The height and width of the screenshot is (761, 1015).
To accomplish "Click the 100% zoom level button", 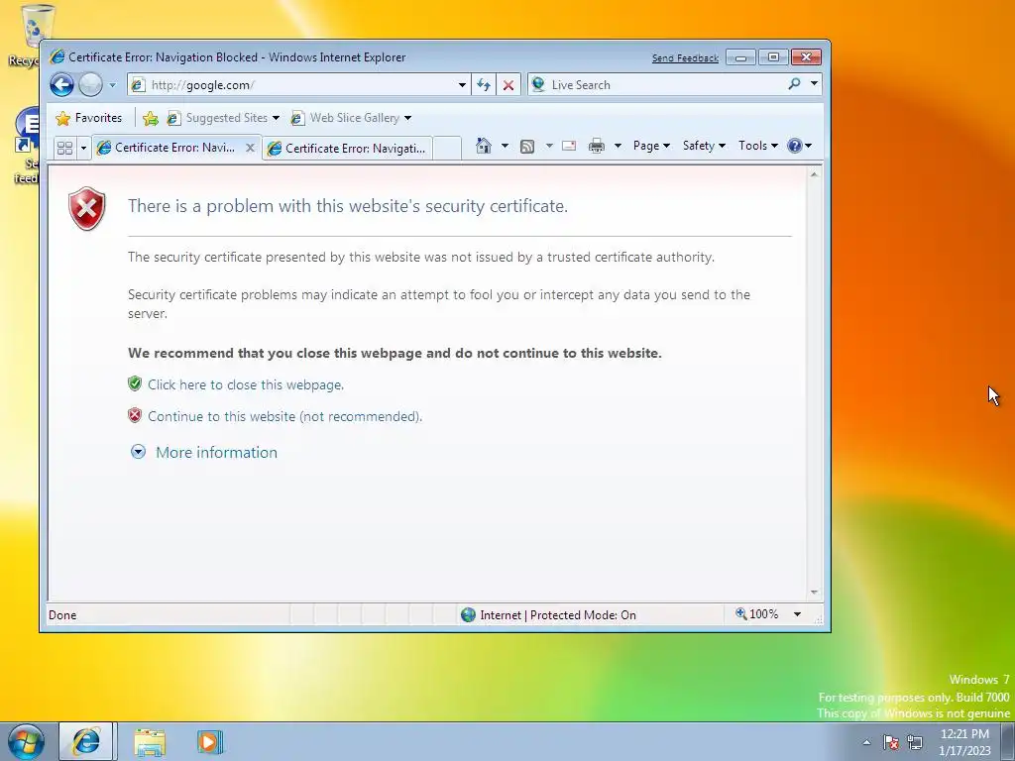I will point(756,614).
